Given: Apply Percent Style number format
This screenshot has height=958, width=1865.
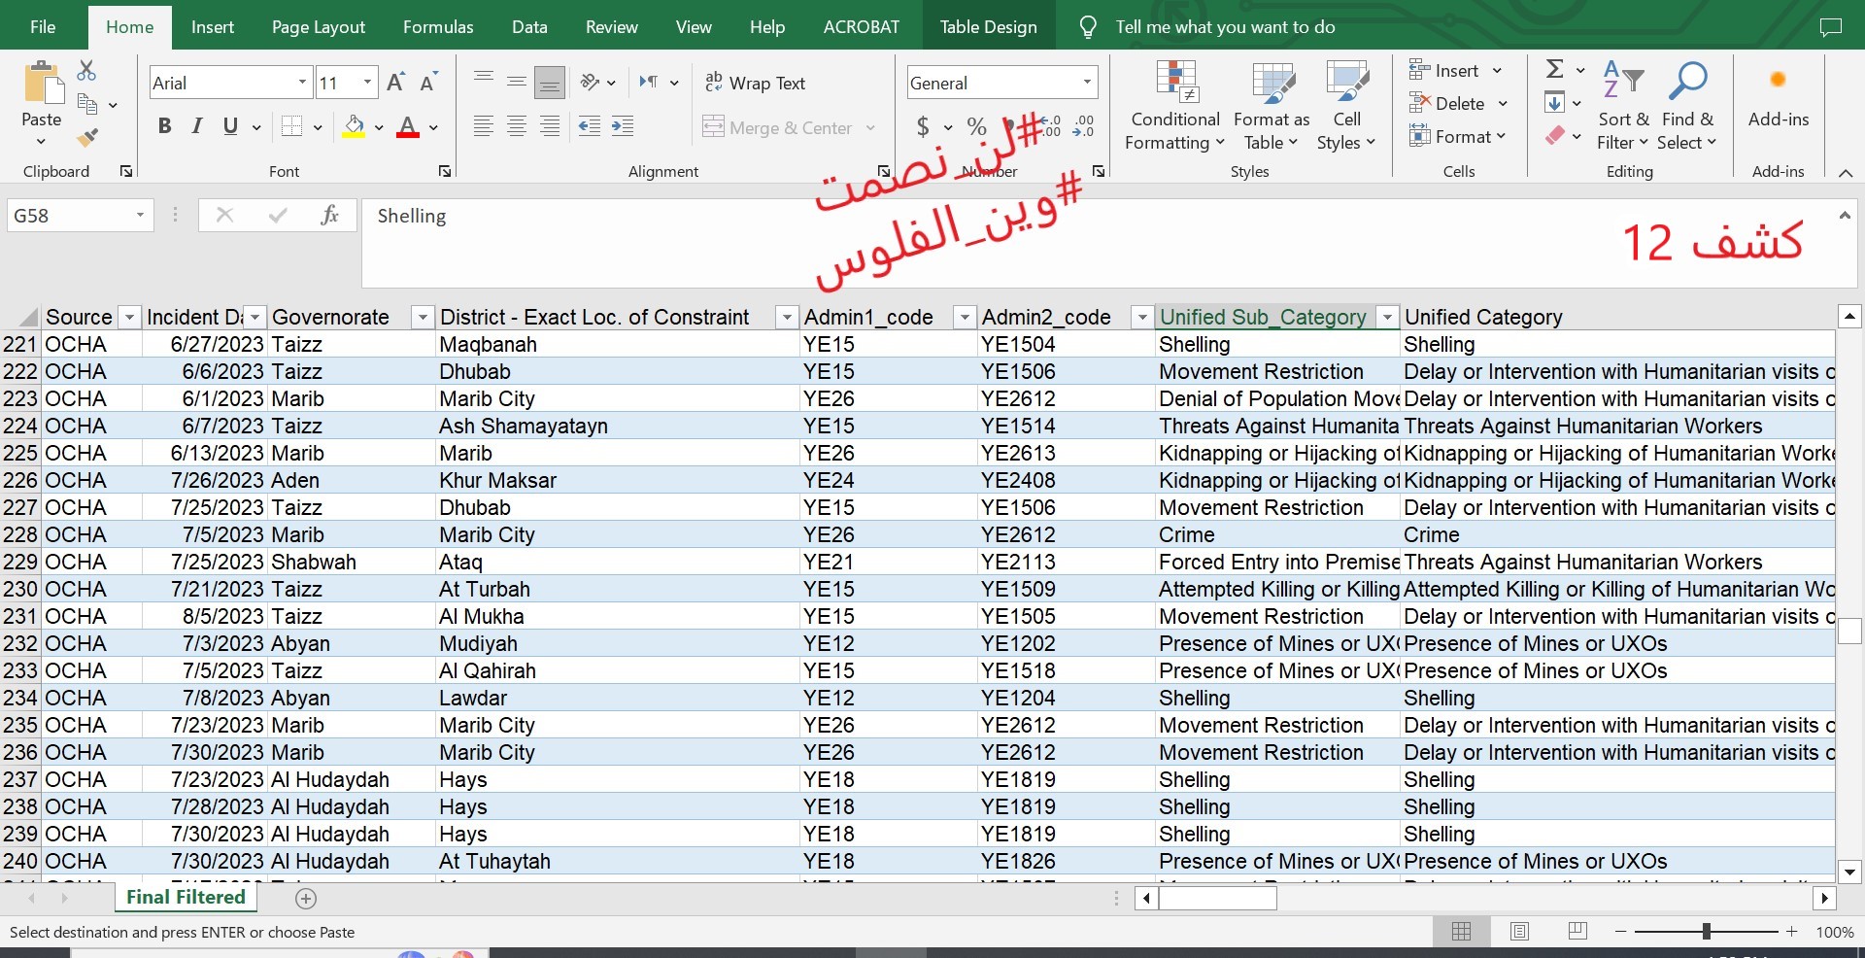Looking at the screenshot, I should click(x=976, y=126).
